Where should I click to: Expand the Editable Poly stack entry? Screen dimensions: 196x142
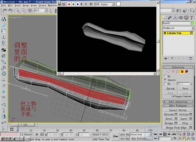click(165, 33)
